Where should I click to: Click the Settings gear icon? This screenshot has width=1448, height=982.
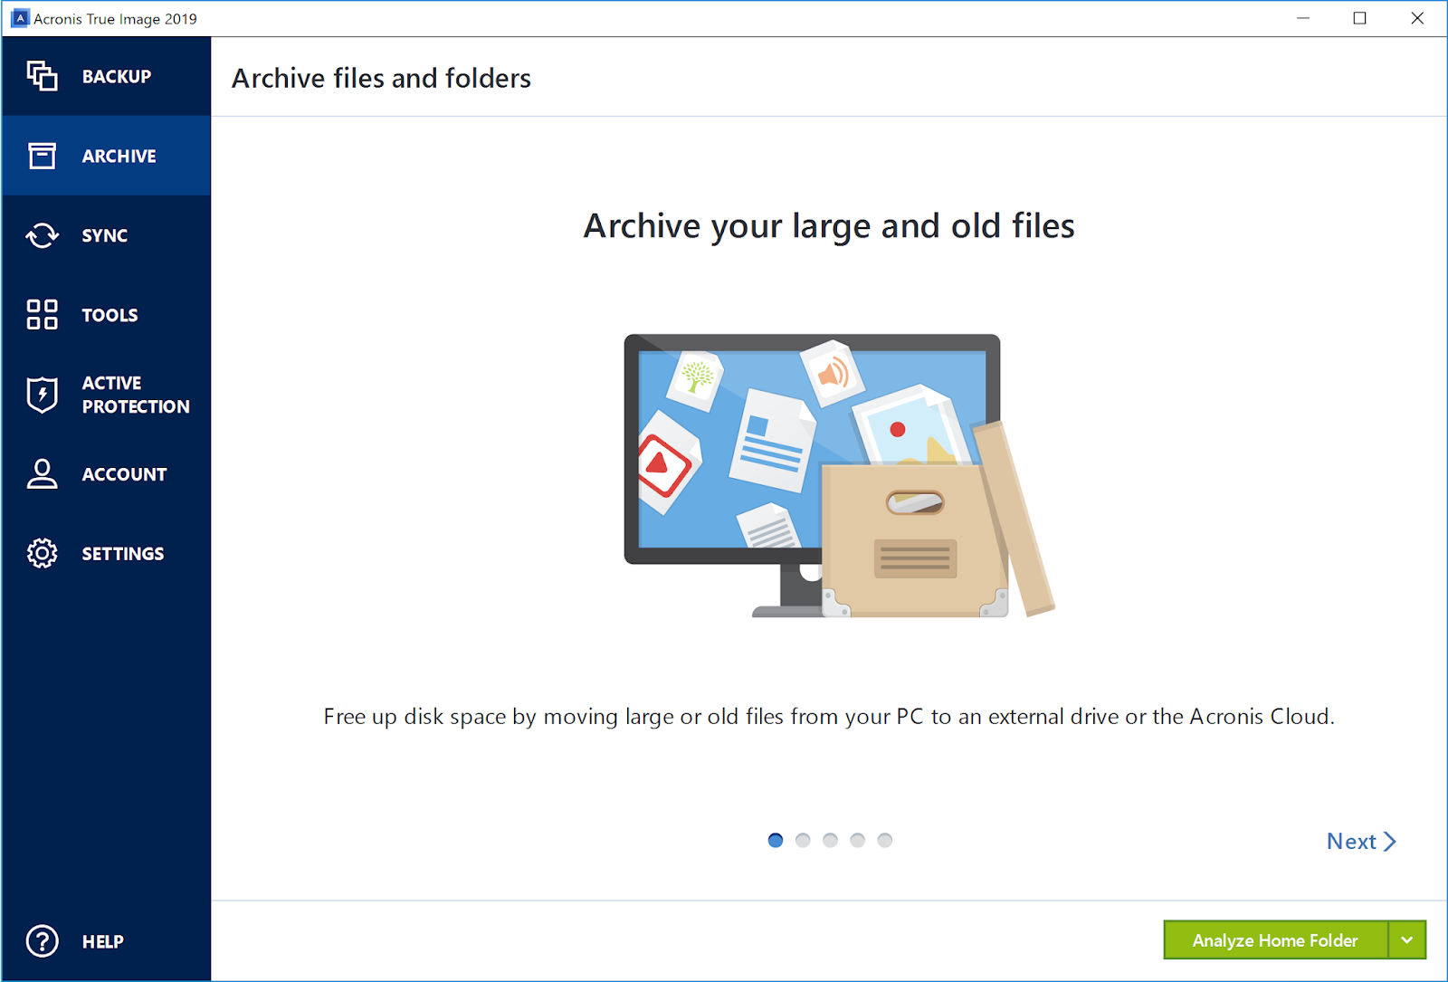pyautogui.click(x=42, y=553)
